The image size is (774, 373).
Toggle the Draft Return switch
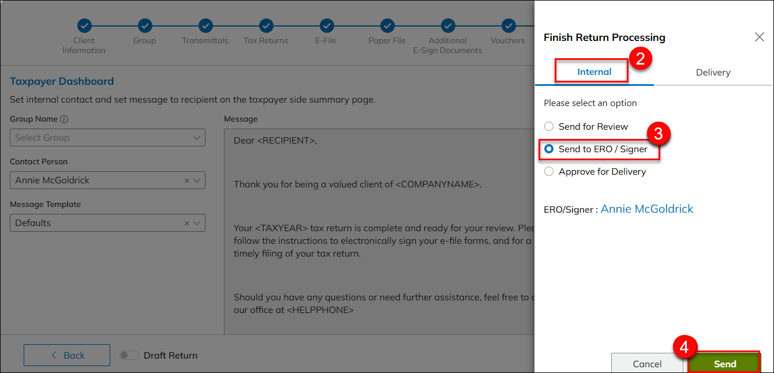[129, 355]
